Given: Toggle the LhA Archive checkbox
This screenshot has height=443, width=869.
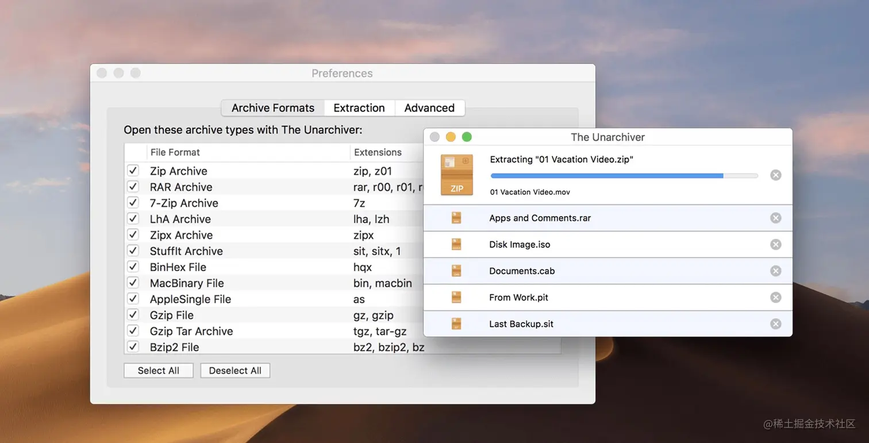Looking at the screenshot, I should 133,219.
